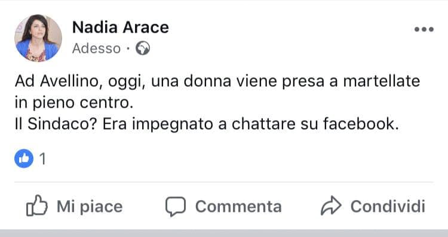The width and height of the screenshot is (448, 237).
Task: Click the line 'in pieno centro.'
Action: pos(74,103)
